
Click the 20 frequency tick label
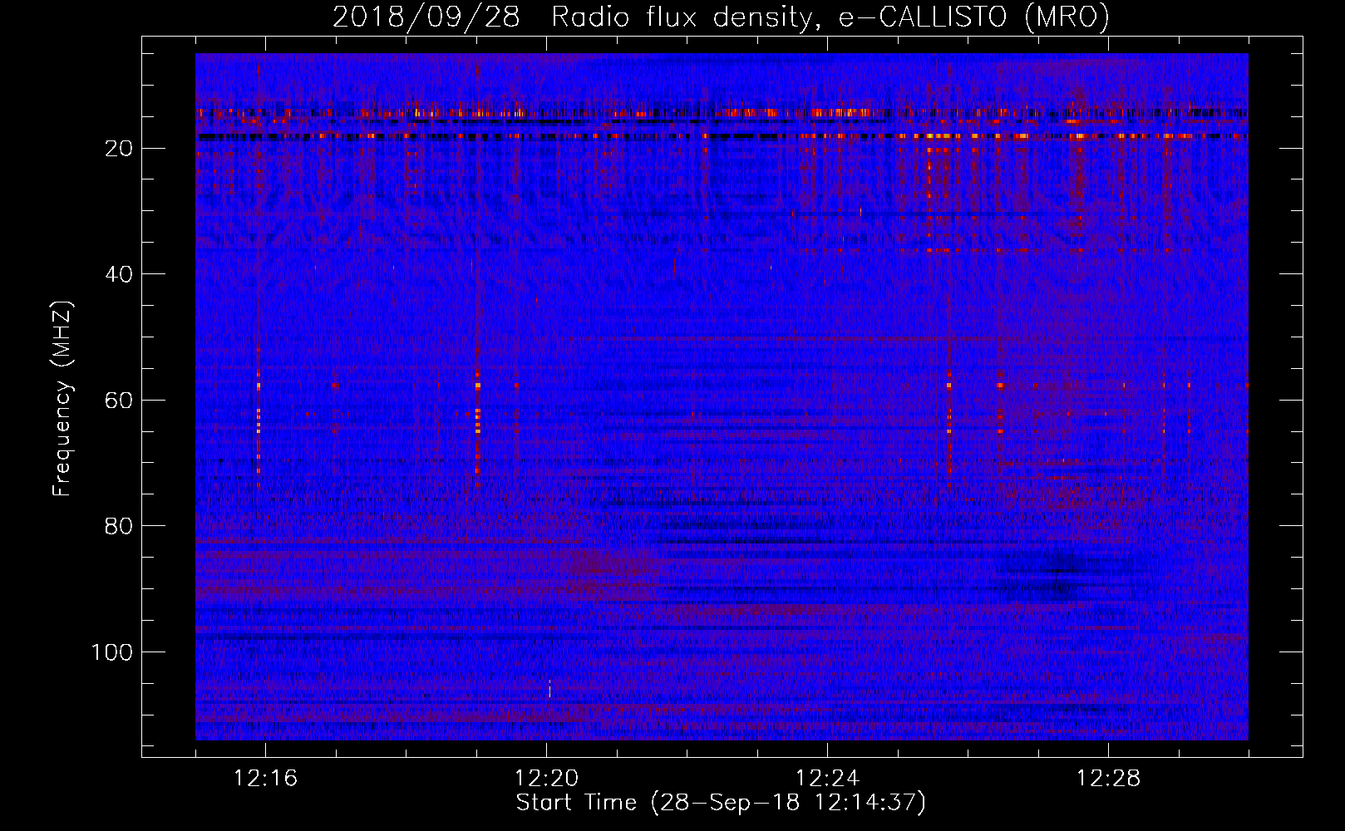tap(120, 148)
